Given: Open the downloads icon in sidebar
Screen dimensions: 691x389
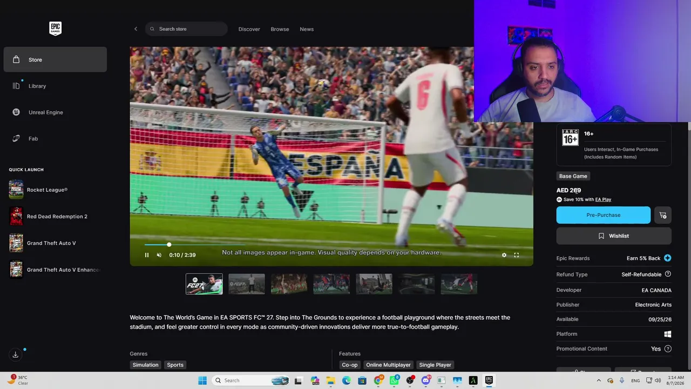Looking at the screenshot, I should [16, 355].
